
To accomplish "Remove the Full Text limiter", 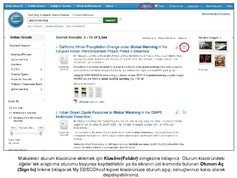I will 41,70.
